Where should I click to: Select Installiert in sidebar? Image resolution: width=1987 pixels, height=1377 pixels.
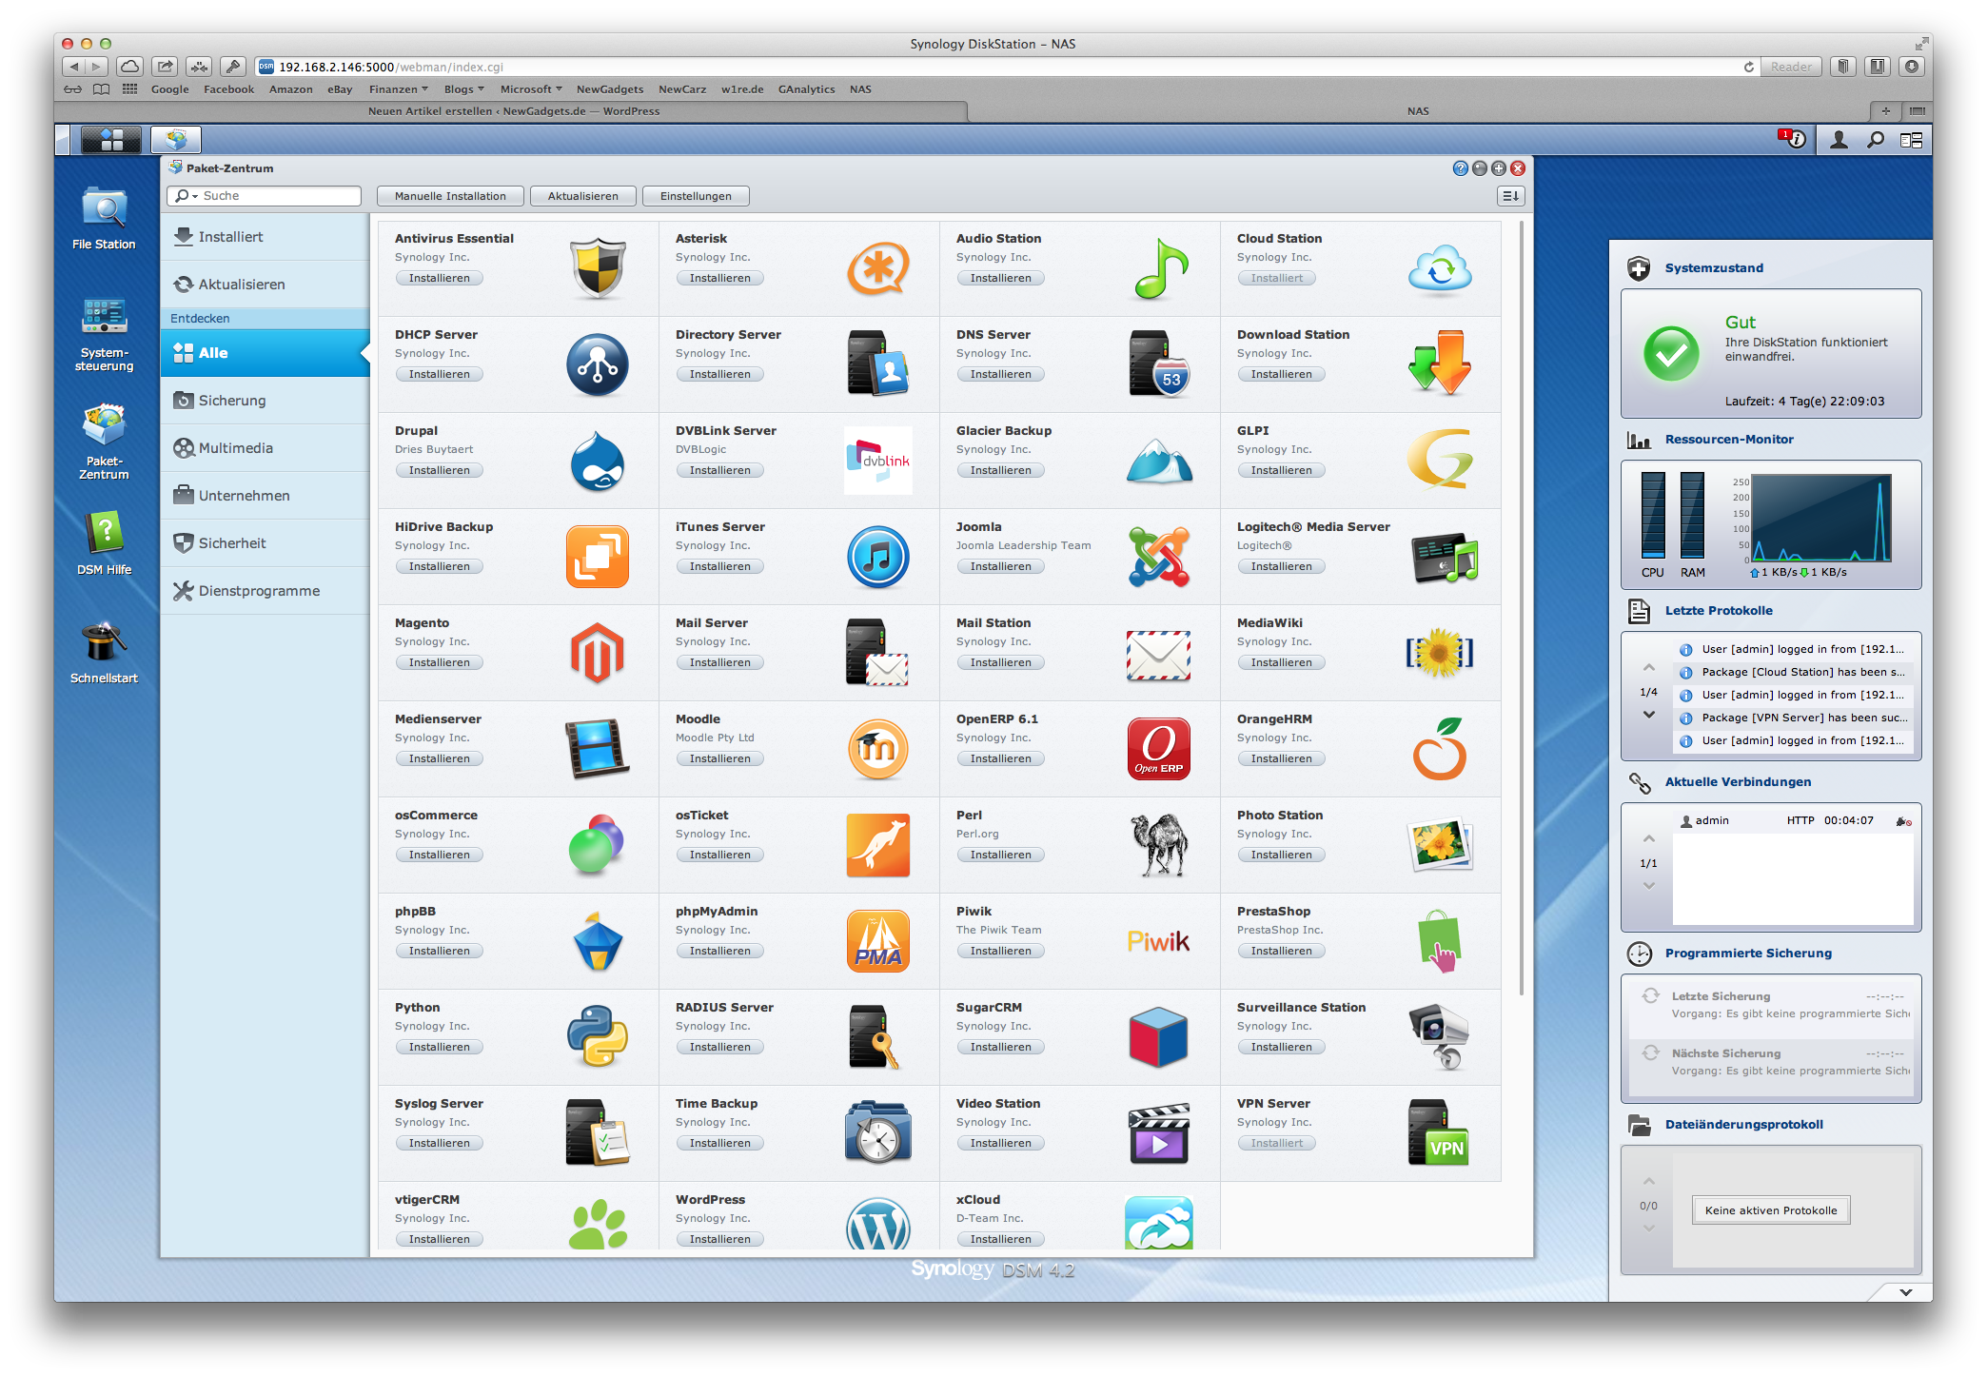266,237
